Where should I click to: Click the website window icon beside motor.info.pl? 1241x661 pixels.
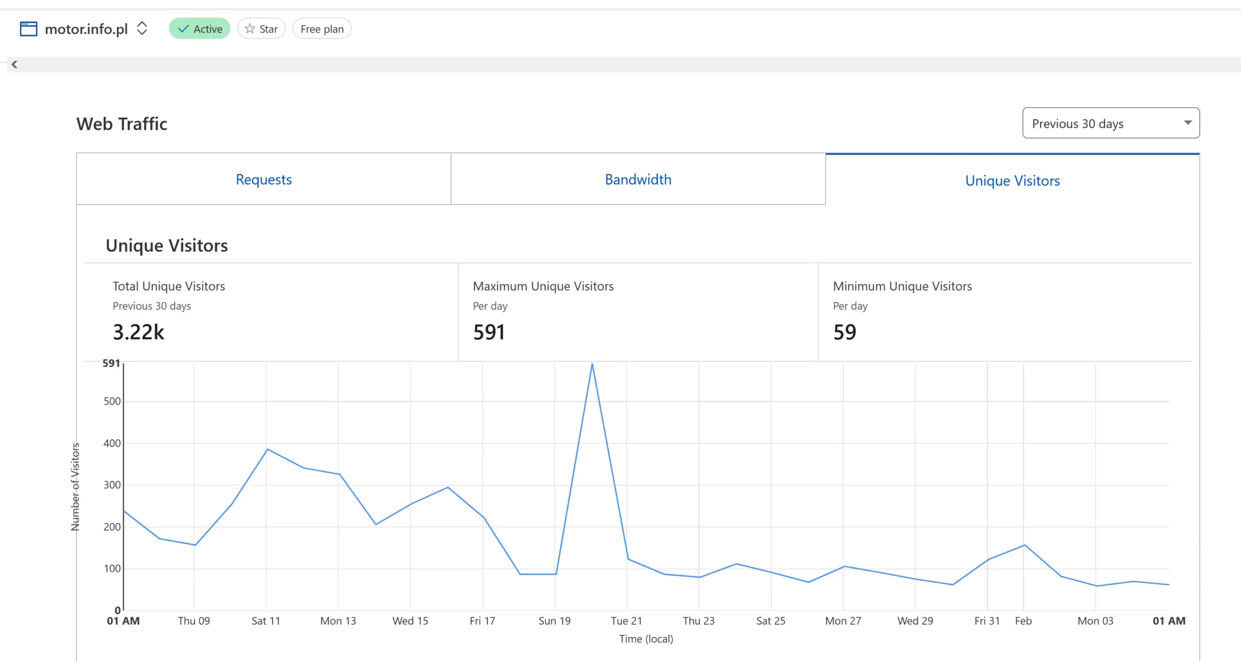tap(28, 29)
